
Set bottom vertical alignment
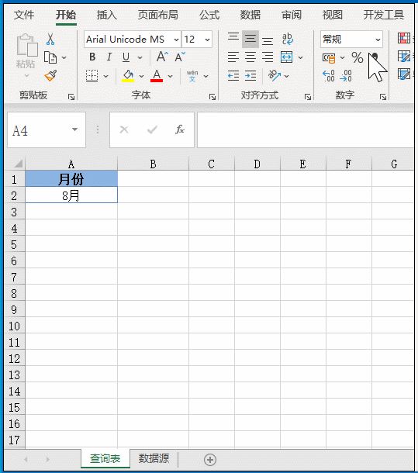[268, 41]
